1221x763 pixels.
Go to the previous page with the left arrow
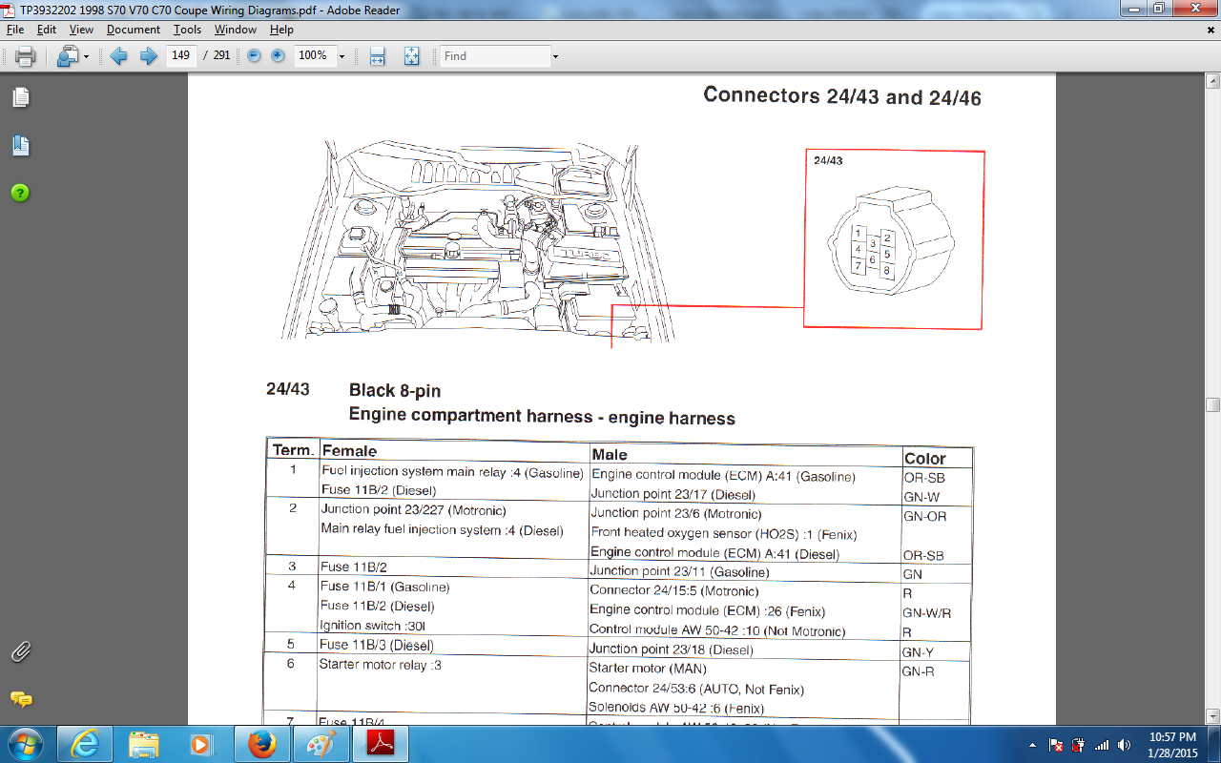119,56
